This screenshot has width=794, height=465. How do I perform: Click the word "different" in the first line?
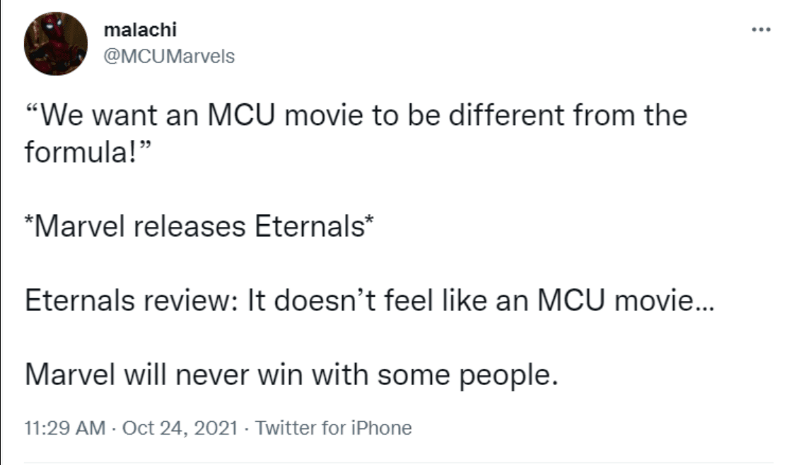497,114
